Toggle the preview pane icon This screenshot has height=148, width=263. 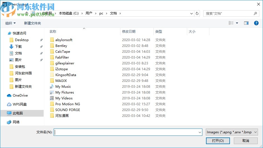click(x=246, y=23)
